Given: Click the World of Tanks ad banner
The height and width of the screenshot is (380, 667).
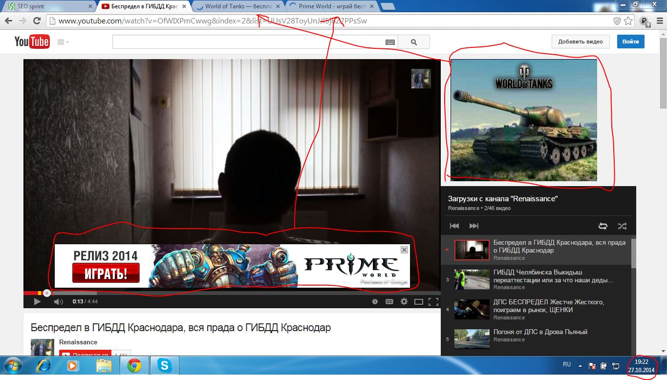Looking at the screenshot, I should point(524,120).
